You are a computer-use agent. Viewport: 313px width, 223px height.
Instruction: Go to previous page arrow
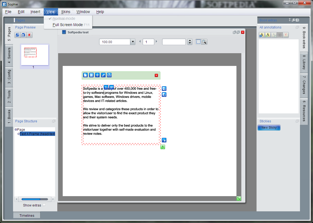click(140, 42)
